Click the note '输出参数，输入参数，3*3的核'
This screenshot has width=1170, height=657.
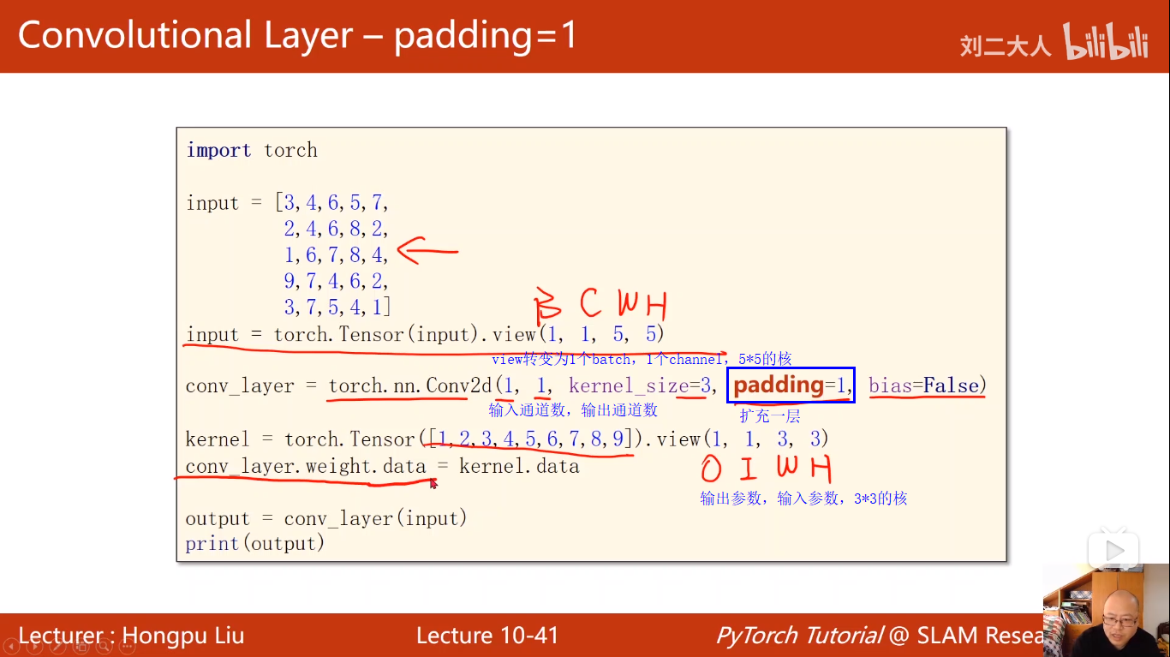[803, 498]
